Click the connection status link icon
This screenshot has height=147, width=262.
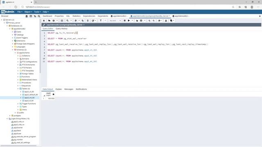pyautogui.click(x=44, y=25)
